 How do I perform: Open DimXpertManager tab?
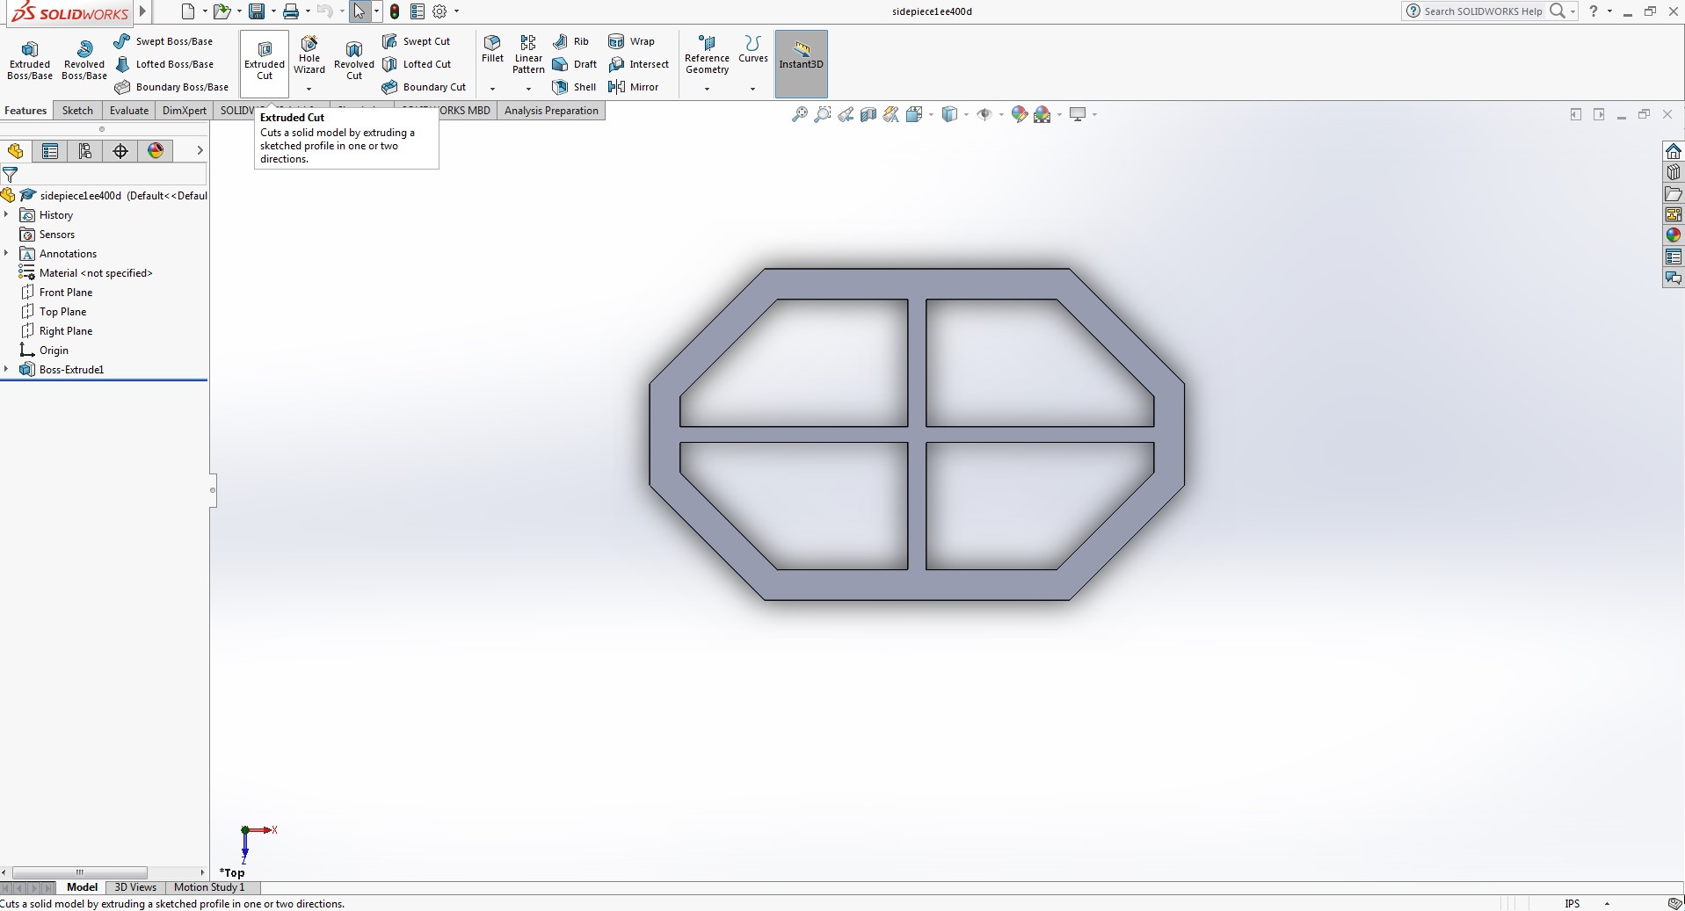tap(120, 151)
